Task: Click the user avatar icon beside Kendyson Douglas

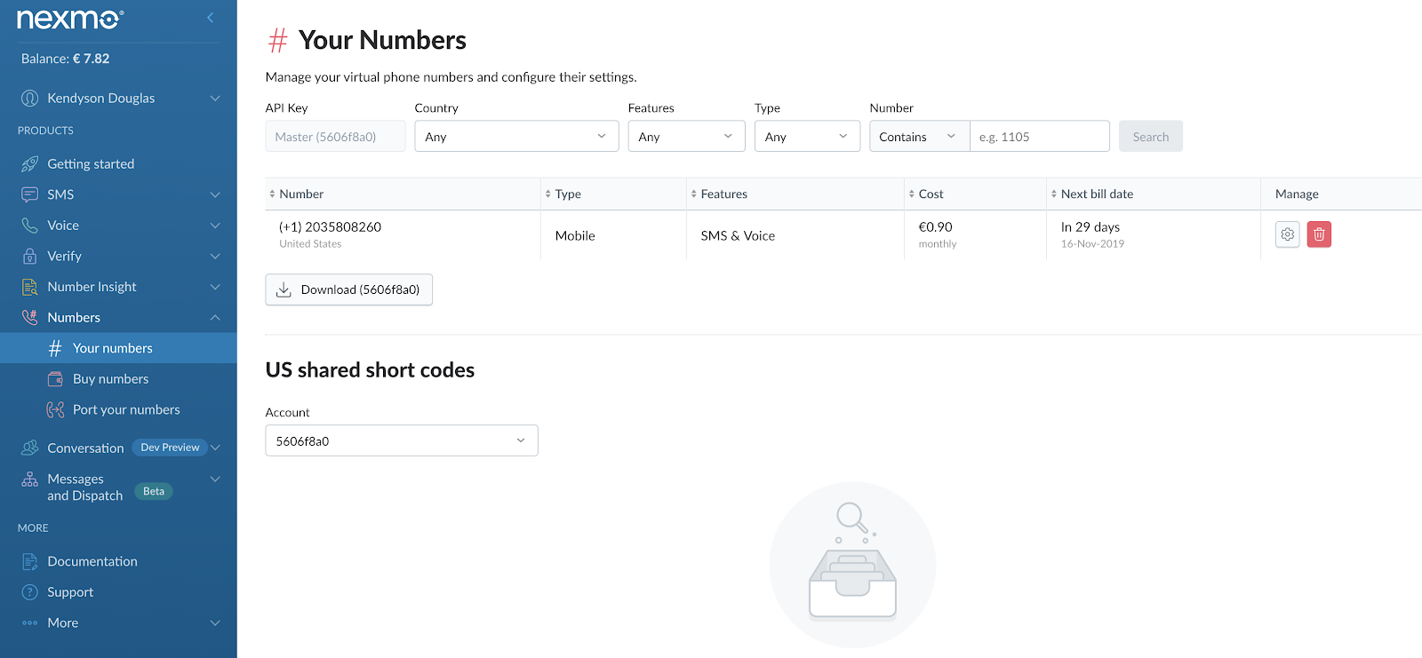Action: point(29,98)
